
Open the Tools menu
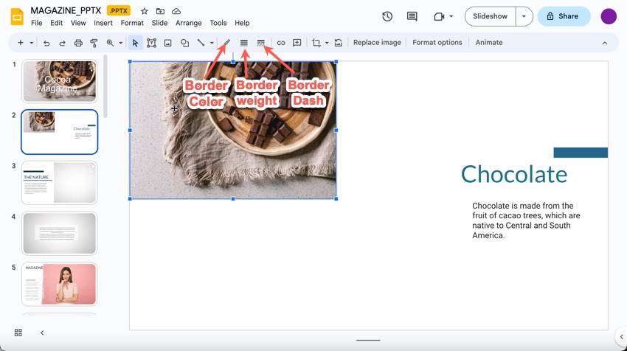click(x=218, y=23)
